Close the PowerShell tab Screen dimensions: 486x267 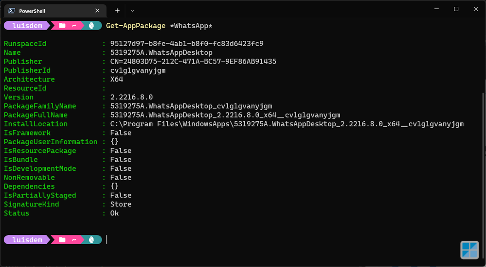tap(97, 11)
